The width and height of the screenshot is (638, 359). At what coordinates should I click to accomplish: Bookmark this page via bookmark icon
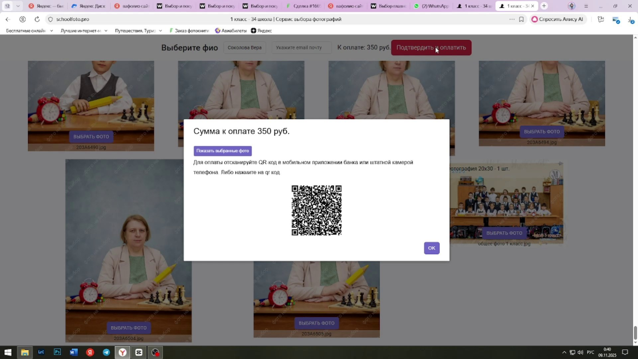click(521, 19)
